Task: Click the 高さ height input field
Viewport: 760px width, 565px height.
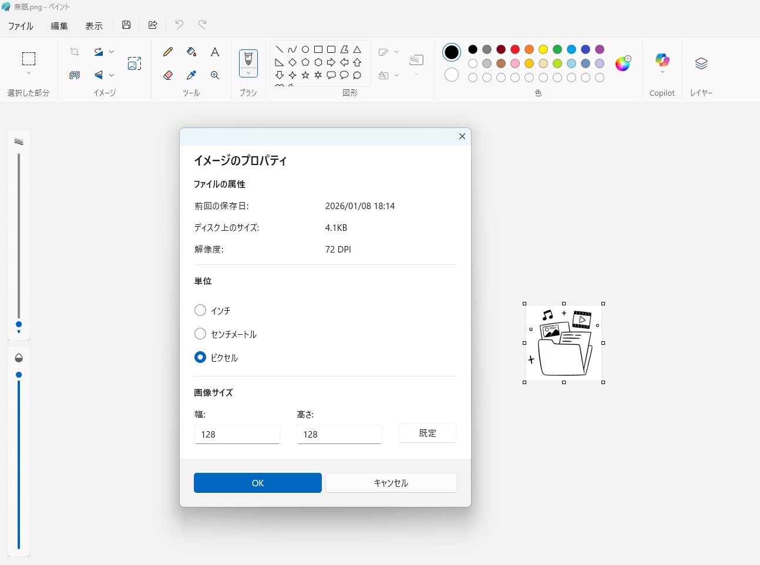Action: point(339,434)
